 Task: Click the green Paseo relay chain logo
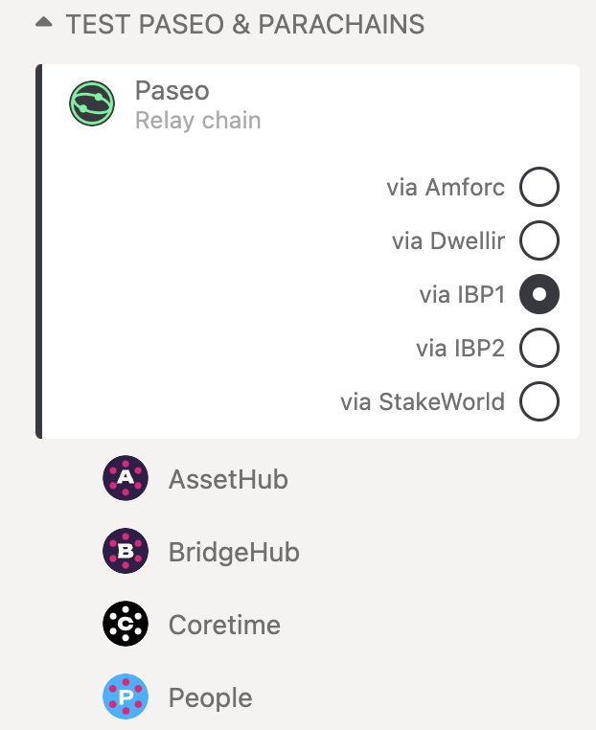coord(92,103)
